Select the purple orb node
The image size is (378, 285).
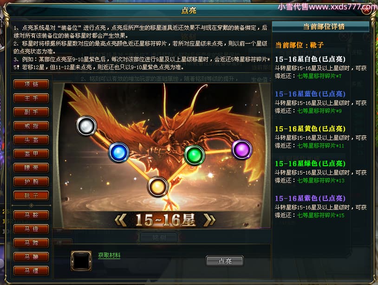click(x=242, y=149)
